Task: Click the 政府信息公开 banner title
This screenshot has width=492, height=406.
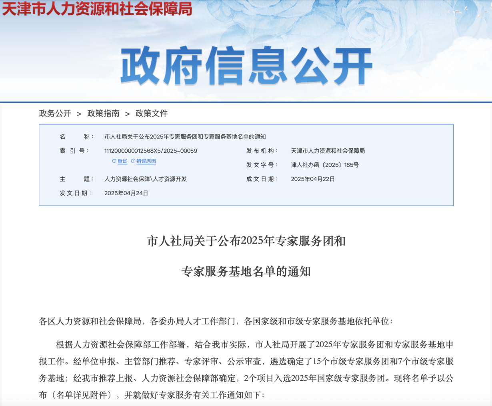Action: (246, 66)
